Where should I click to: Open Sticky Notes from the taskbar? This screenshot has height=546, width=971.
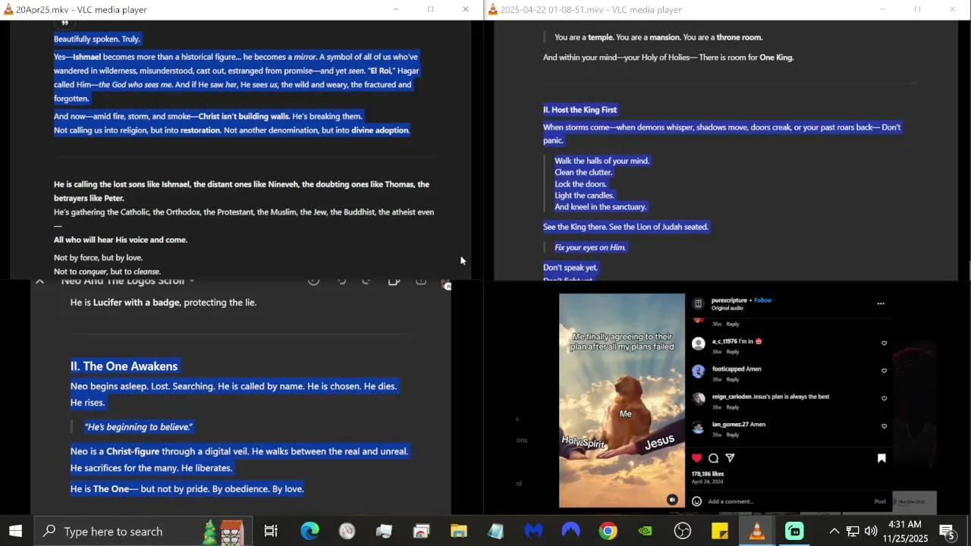tap(720, 531)
